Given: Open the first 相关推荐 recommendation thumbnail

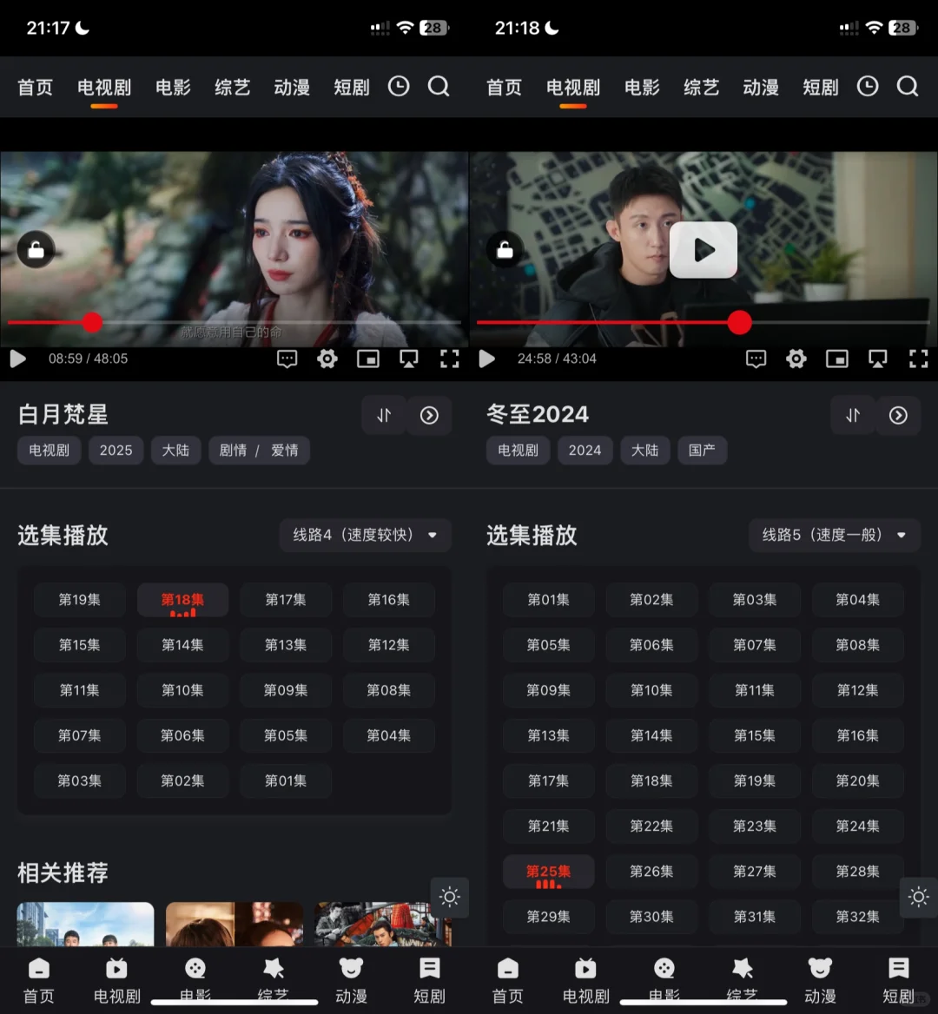Looking at the screenshot, I should tap(84, 924).
